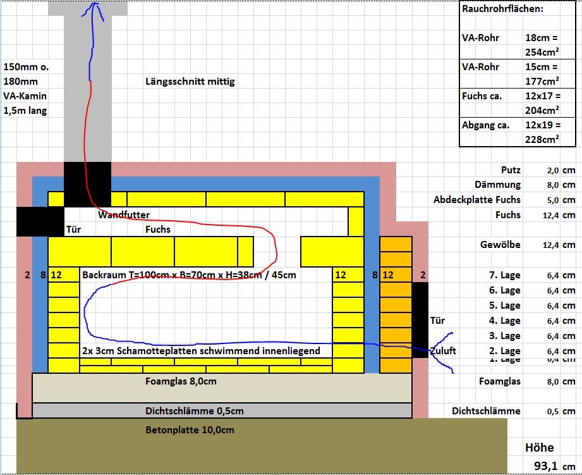582x475 pixels.
Task: Select the 'Höhe' label cell
Action: pos(539,448)
